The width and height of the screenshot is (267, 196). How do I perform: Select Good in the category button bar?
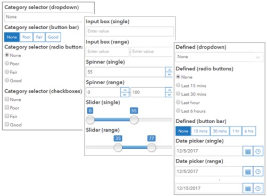(x=53, y=37)
